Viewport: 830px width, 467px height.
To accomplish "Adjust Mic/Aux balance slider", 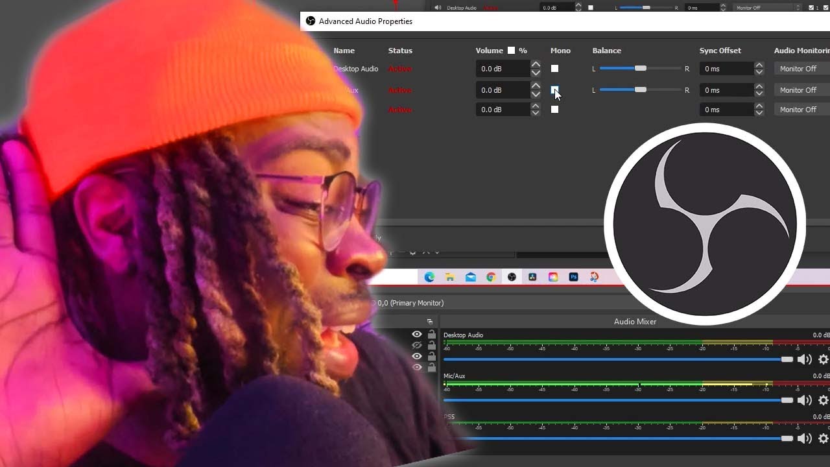I will click(640, 90).
